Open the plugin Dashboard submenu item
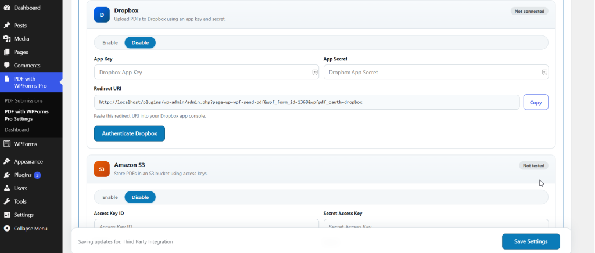595x253 pixels. point(17,129)
